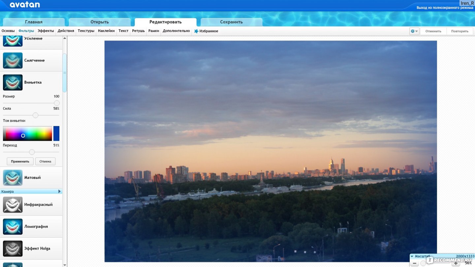The image size is (475, 267).
Task: Switch to the Открыть tab
Action: [x=100, y=22]
